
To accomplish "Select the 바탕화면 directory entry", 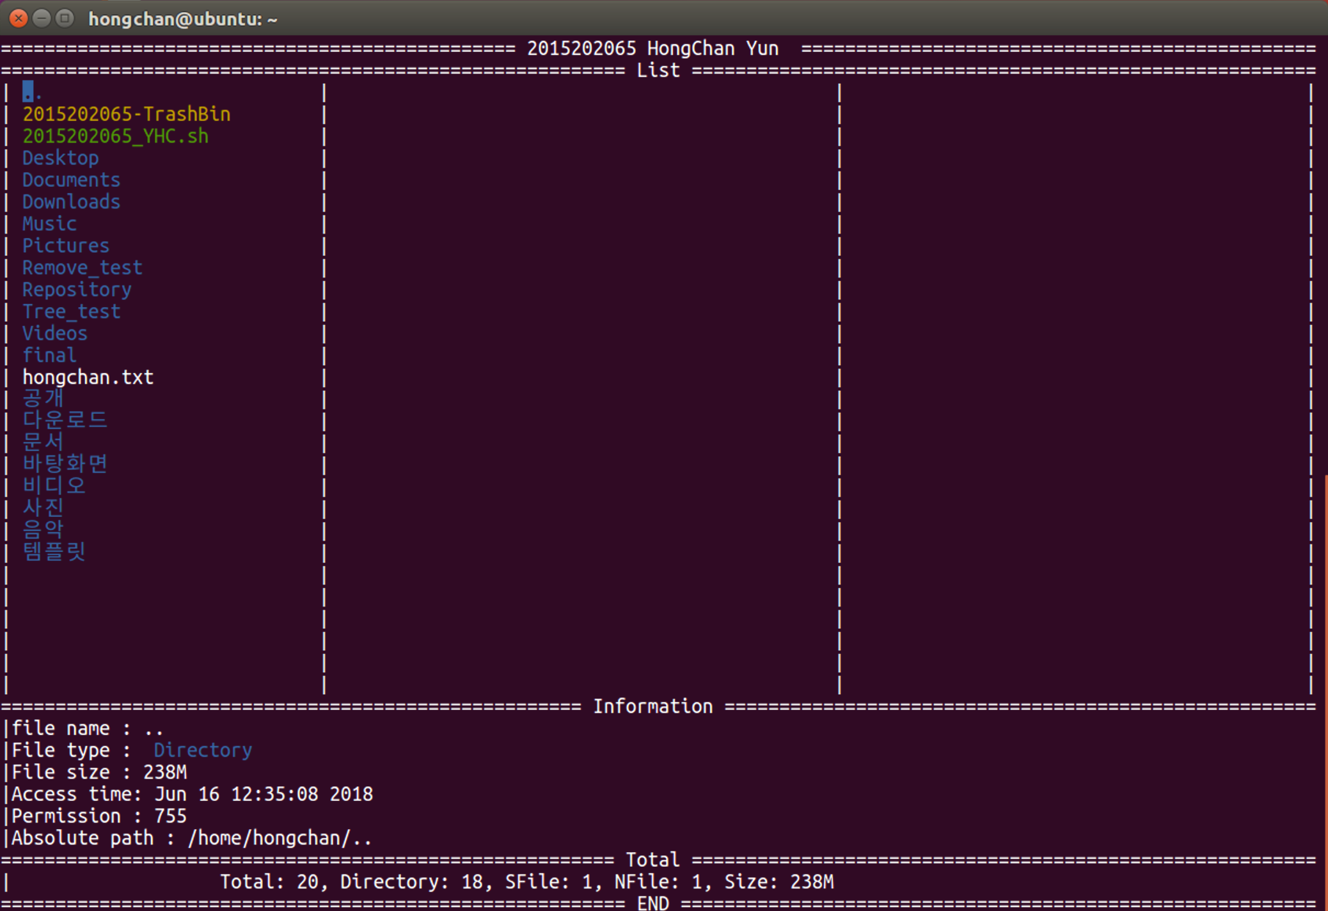I will pyautogui.click(x=65, y=464).
